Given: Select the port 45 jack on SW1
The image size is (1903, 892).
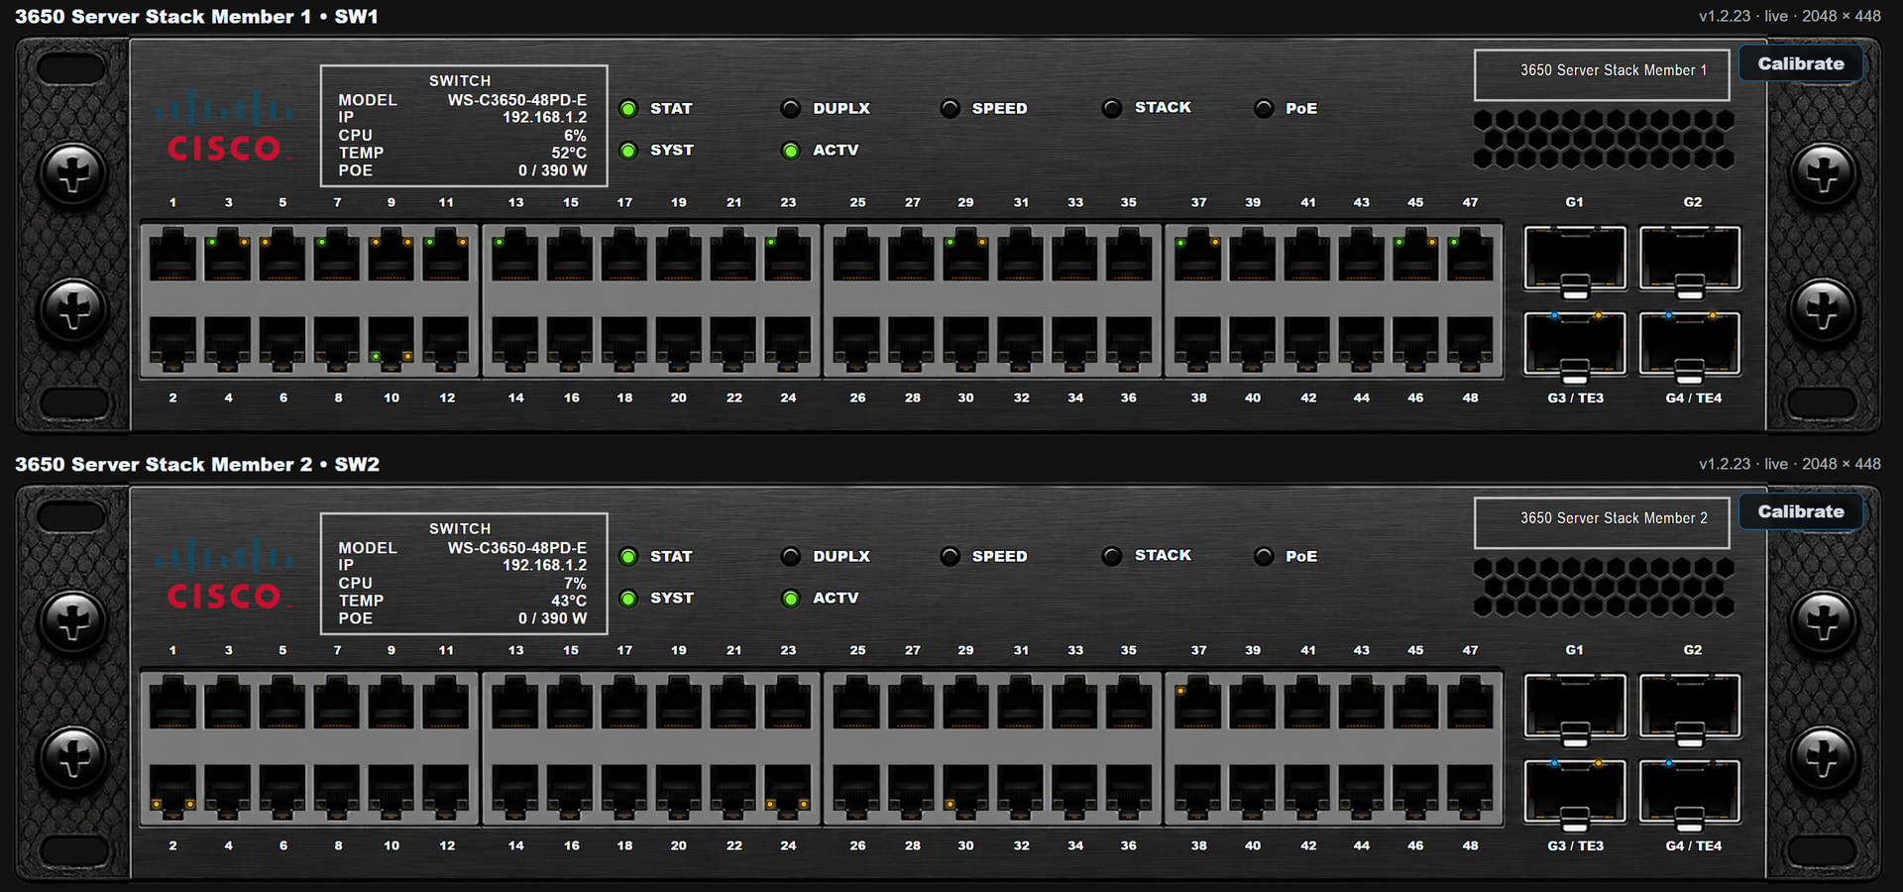Looking at the screenshot, I should click(1415, 256).
